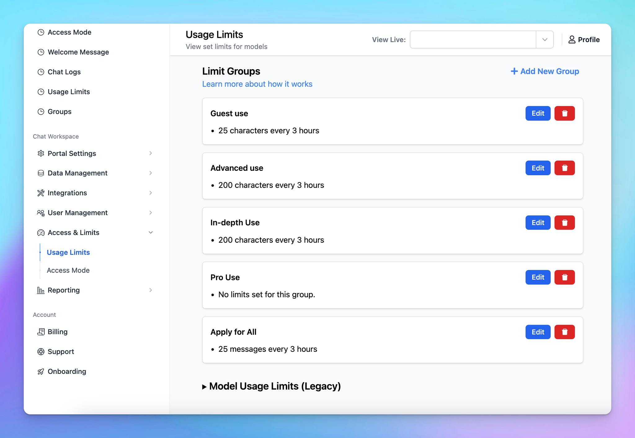This screenshot has height=438, width=635.
Task: Select Usage Limits under Access & Limits
Action: (68, 252)
